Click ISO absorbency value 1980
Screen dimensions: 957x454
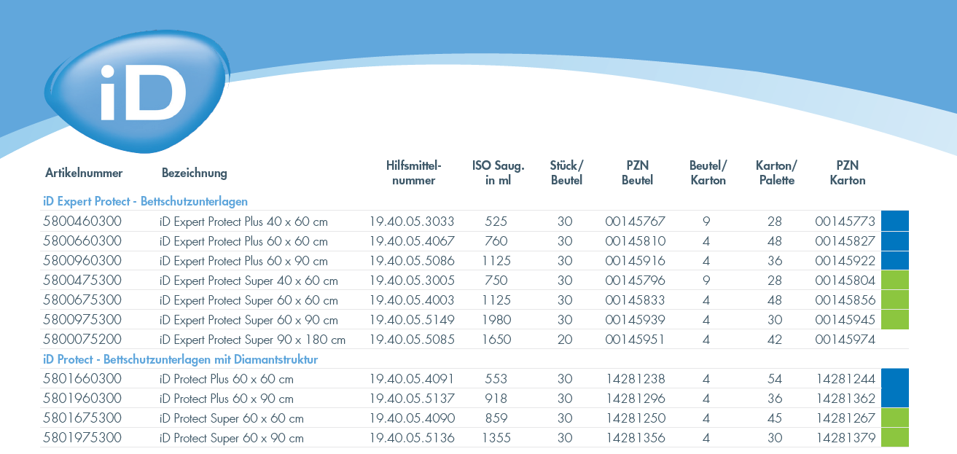496,319
